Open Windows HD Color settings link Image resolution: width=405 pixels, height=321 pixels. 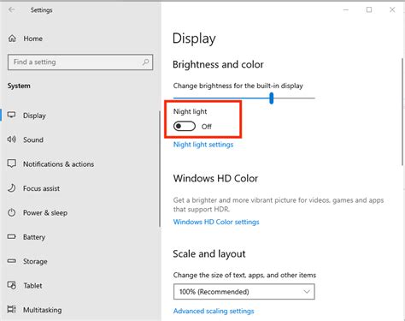216,222
